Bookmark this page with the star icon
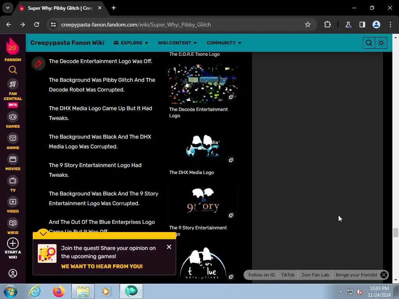 pos(308,25)
